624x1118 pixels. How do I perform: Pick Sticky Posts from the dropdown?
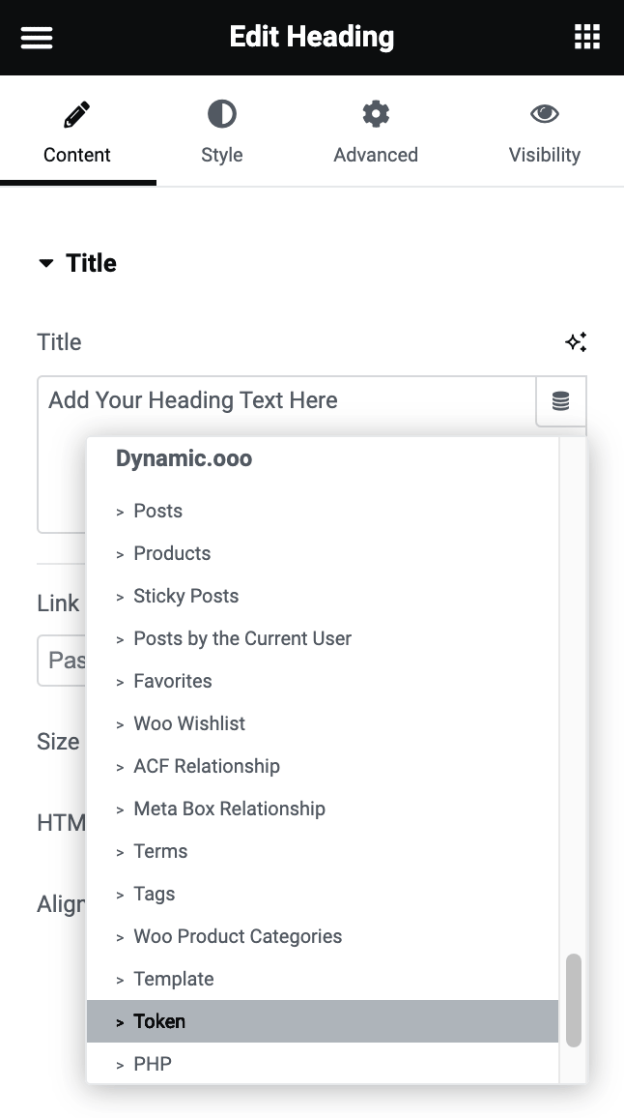[185, 596]
